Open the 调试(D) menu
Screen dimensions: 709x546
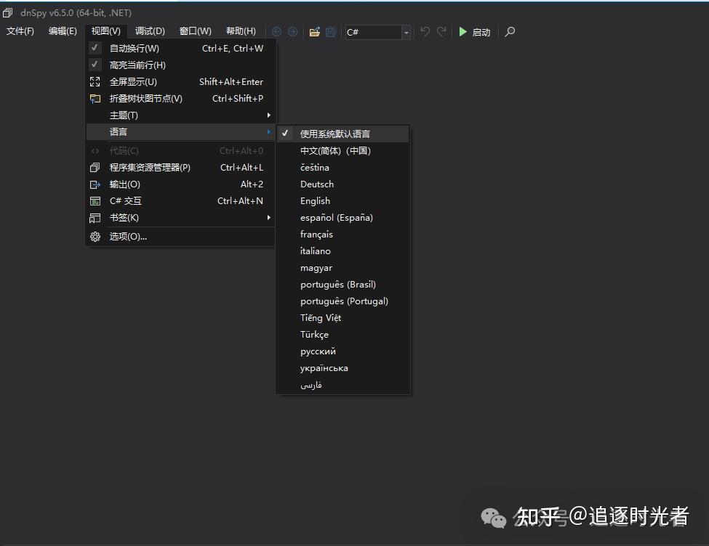pos(150,31)
